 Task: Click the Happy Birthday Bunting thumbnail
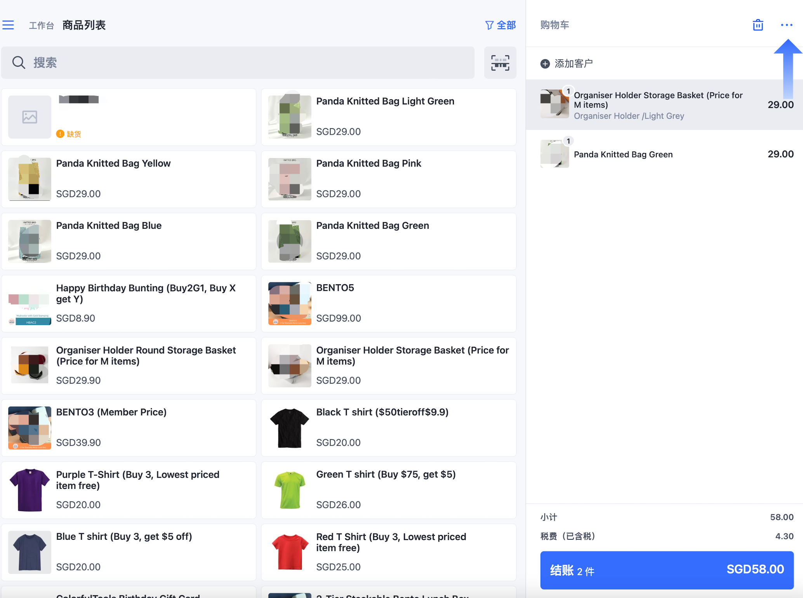30,304
